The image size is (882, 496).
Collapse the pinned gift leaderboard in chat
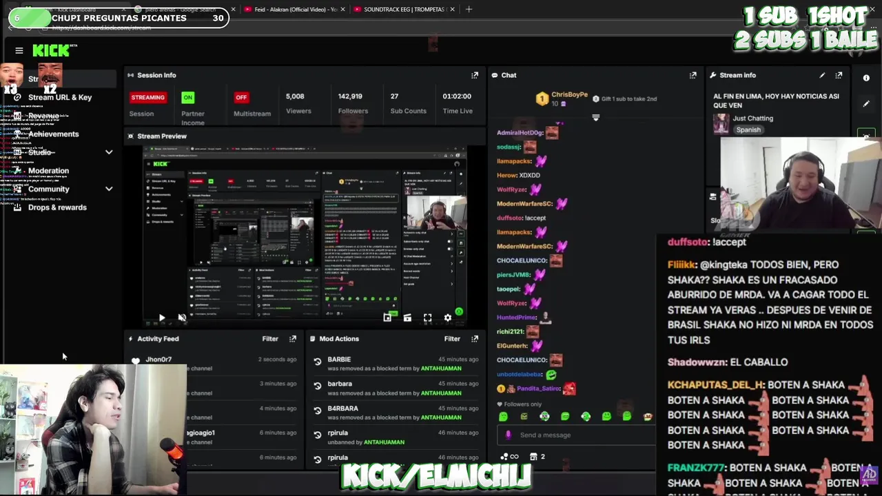tap(596, 118)
